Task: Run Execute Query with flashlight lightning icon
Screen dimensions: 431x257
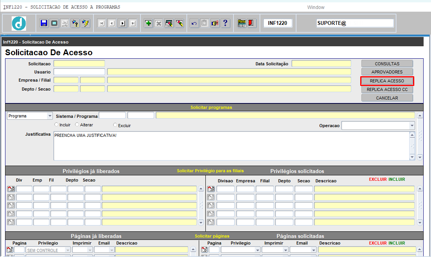Action: (86, 23)
